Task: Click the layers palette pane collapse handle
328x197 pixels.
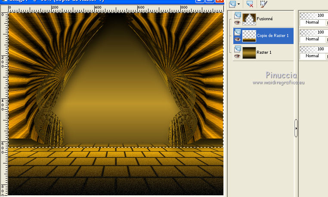Action: tap(296, 128)
